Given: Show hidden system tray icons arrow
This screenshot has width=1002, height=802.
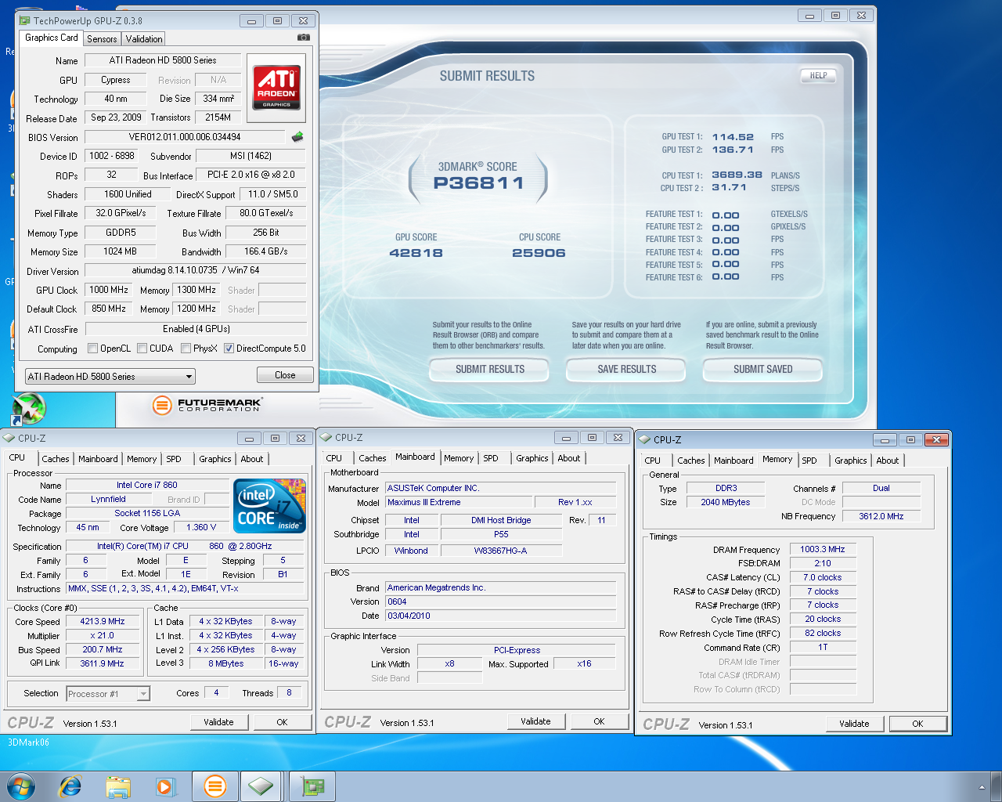Looking at the screenshot, I should (982, 787).
